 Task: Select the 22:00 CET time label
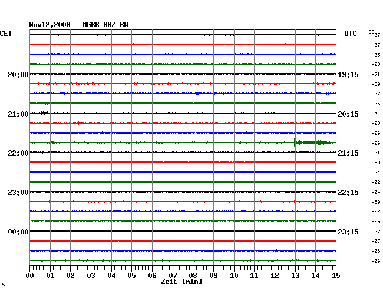pyautogui.click(x=18, y=153)
